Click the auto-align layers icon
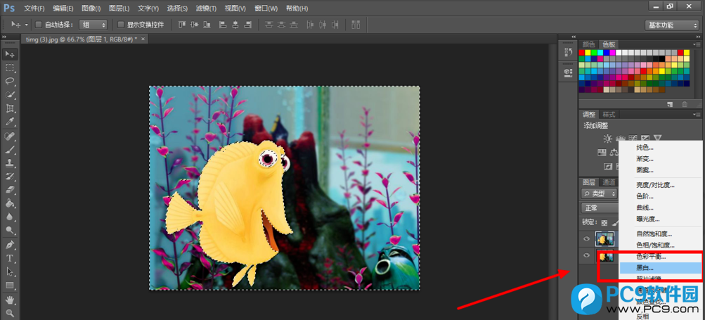 356,25
